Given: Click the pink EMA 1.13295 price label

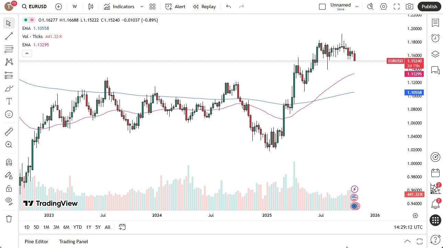Looking at the screenshot, I should coord(414,74).
